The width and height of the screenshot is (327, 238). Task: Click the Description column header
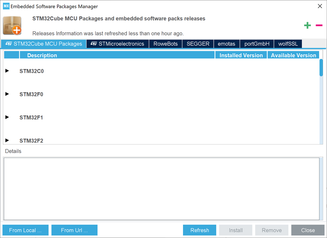pos(117,55)
